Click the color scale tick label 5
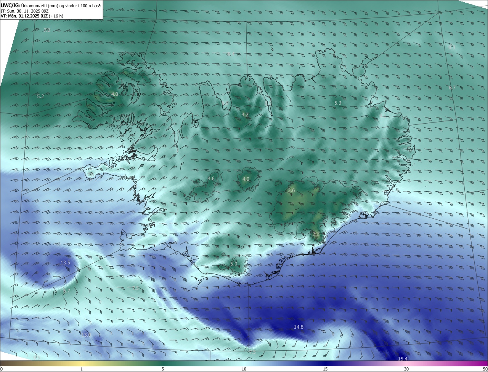This screenshot has width=488, height=372. [x=163, y=369]
